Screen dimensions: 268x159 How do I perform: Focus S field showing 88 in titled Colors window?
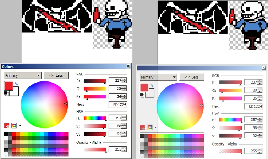click(115, 126)
